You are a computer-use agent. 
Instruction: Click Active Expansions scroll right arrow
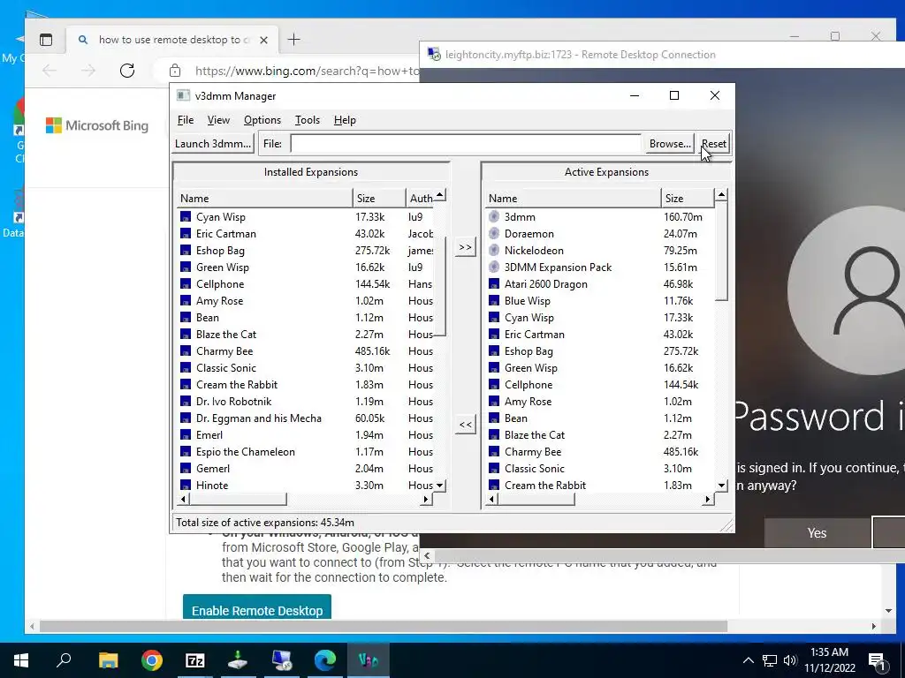pyautogui.click(x=708, y=500)
